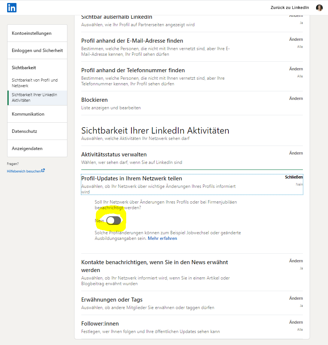Click Ändern for Erwähnungen oder Tags

pyautogui.click(x=296, y=298)
